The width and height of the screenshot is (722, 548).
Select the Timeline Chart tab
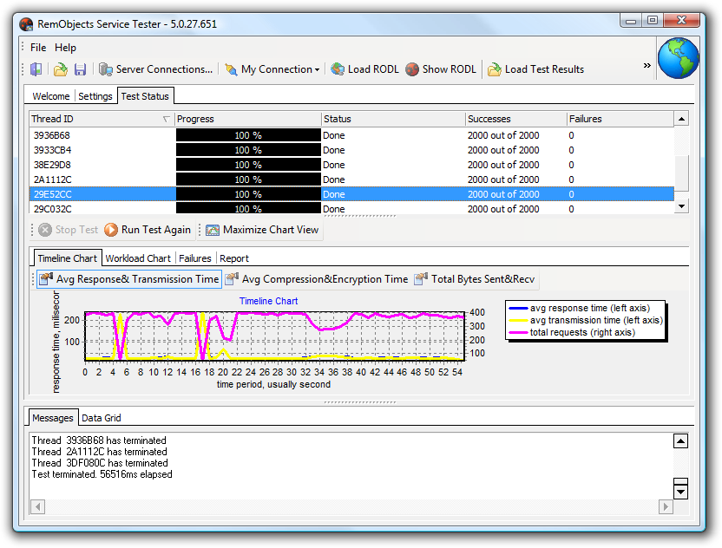(67, 258)
